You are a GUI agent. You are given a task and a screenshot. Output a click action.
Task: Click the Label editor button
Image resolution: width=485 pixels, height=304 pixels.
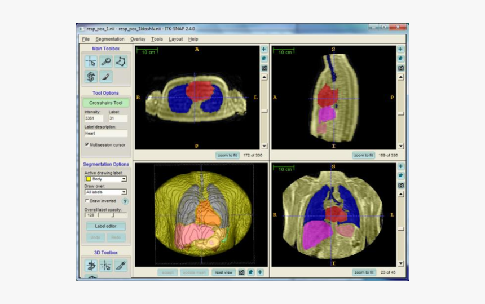coord(105,226)
